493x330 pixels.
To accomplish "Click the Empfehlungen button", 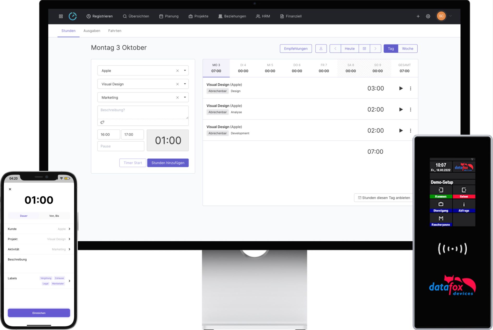I will pyautogui.click(x=296, y=48).
